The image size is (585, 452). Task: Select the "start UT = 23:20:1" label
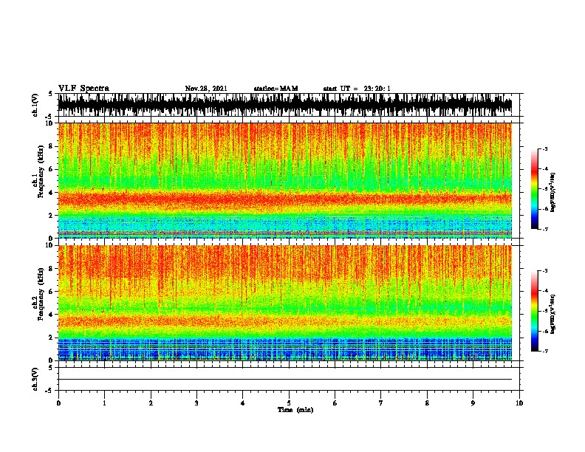pos(357,89)
